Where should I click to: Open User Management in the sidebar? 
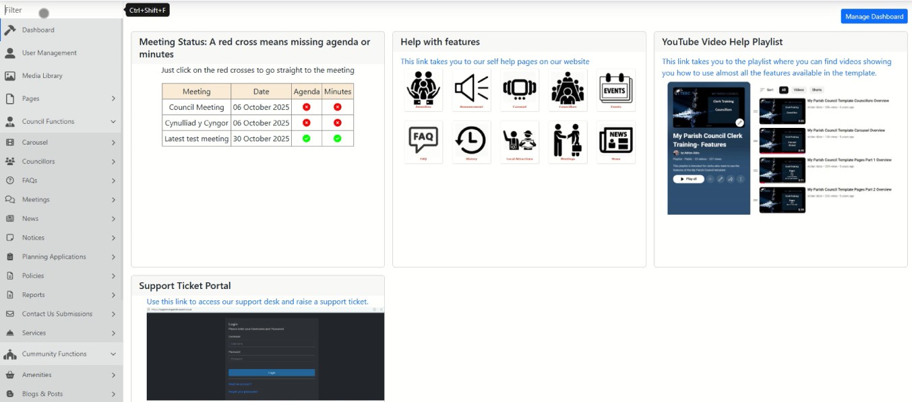pos(49,53)
